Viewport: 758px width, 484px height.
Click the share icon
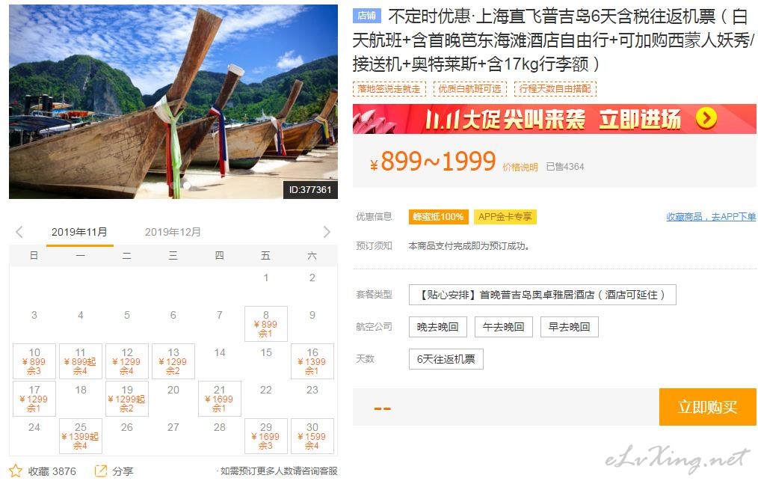tap(101, 471)
